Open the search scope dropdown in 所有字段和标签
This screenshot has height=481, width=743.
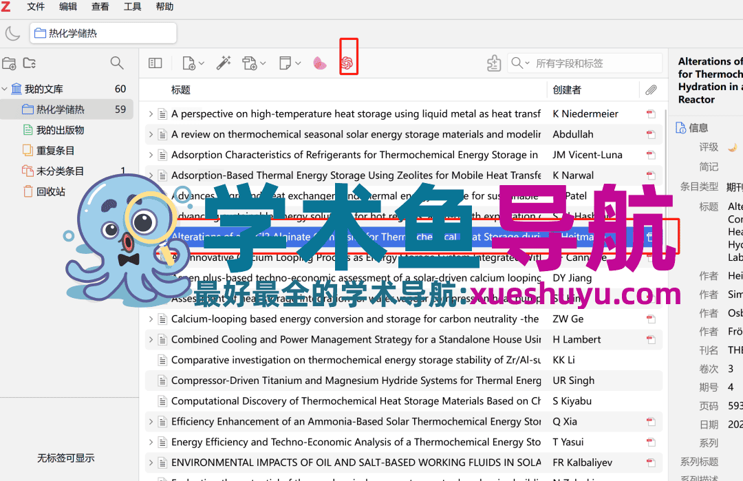pyautogui.click(x=527, y=63)
